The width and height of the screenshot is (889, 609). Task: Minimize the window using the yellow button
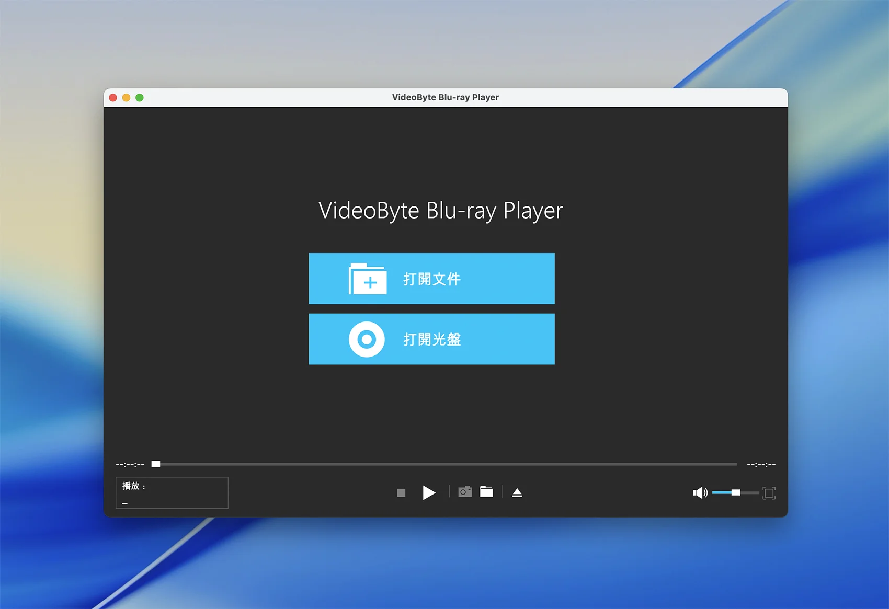point(126,98)
